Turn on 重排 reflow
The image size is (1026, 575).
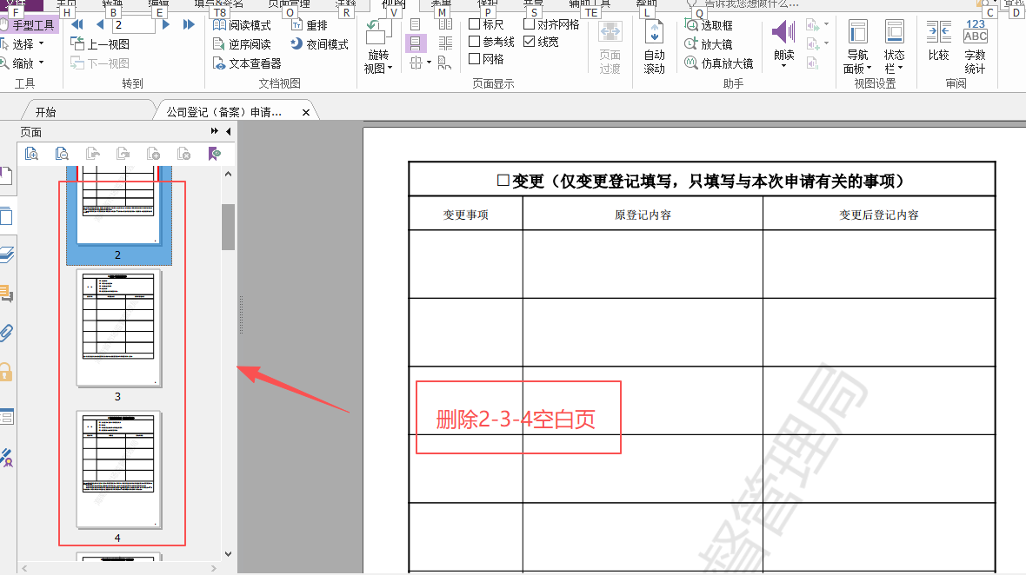click(x=310, y=25)
